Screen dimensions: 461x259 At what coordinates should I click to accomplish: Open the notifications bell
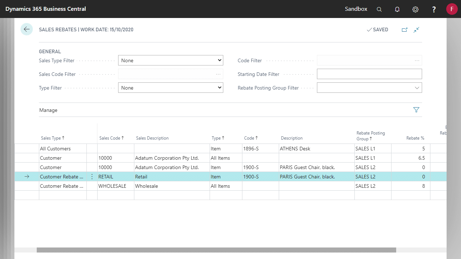(x=397, y=9)
